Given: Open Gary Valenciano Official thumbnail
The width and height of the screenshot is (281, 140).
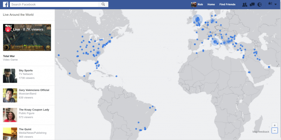Looking at the screenshot, I should click(x=10, y=95).
